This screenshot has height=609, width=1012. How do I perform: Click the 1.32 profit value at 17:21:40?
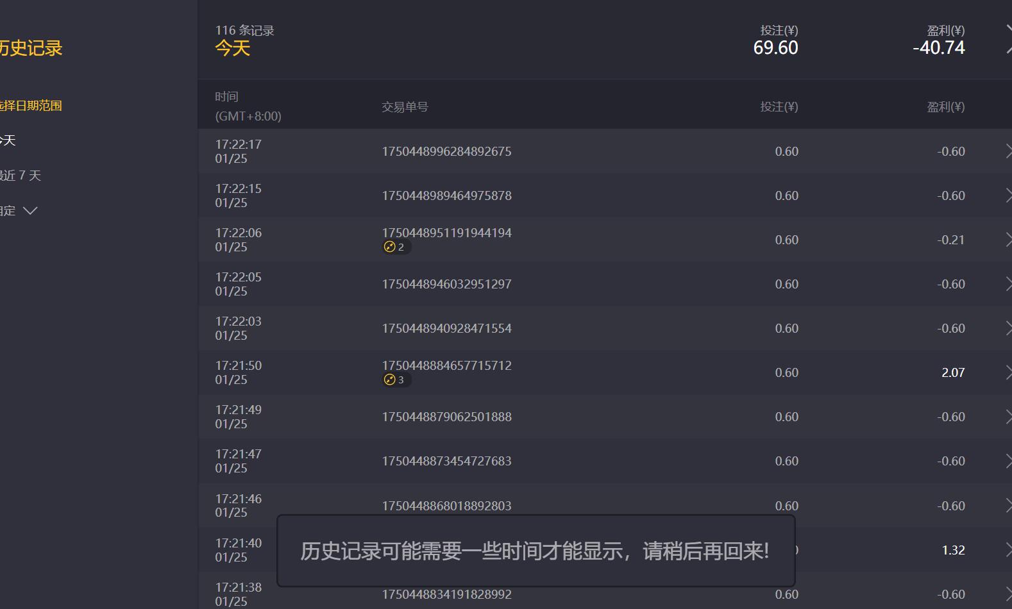[953, 550]
